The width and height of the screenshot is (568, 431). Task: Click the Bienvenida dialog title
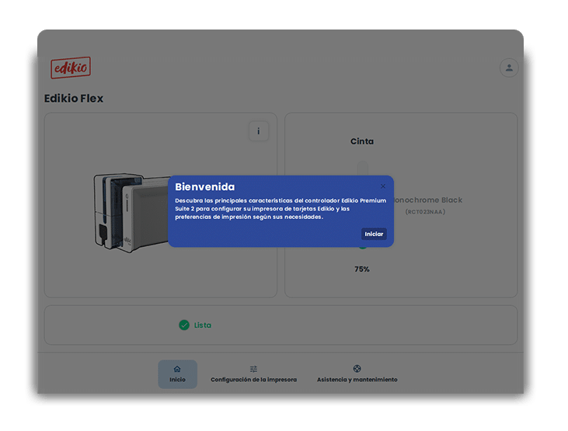205,187
